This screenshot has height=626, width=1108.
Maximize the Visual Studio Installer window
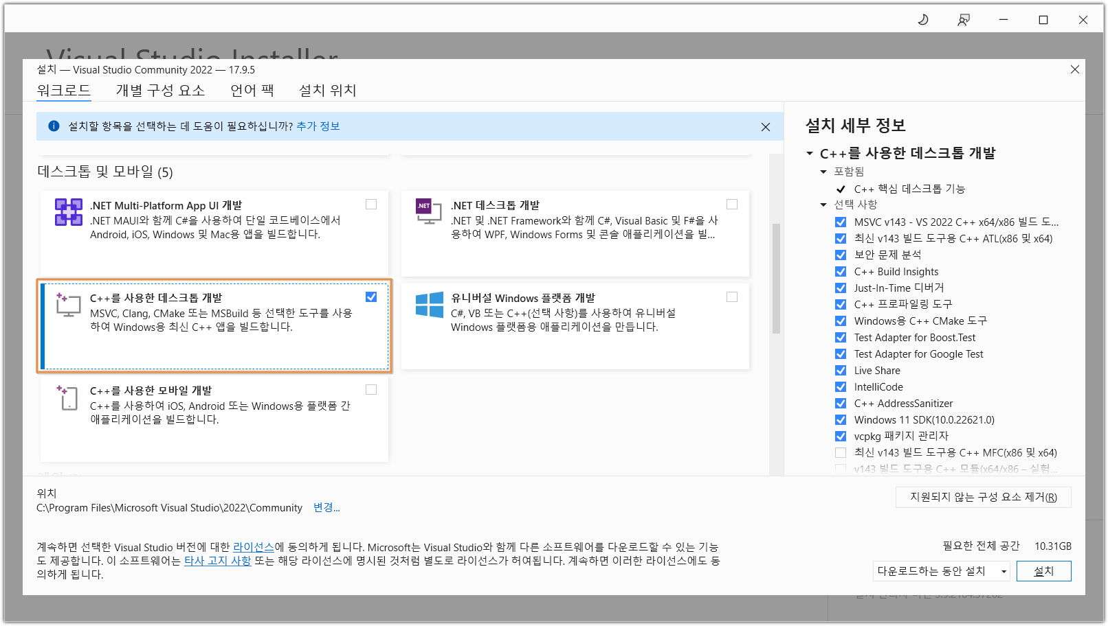click(x=1043, y=20)
